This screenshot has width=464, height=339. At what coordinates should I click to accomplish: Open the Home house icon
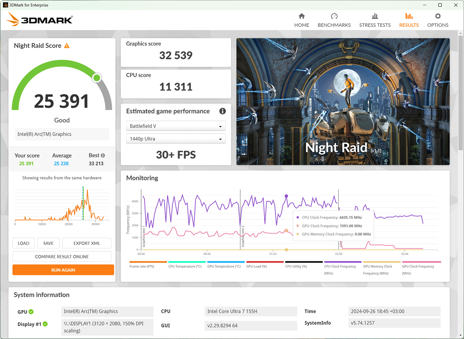(302, 16)
